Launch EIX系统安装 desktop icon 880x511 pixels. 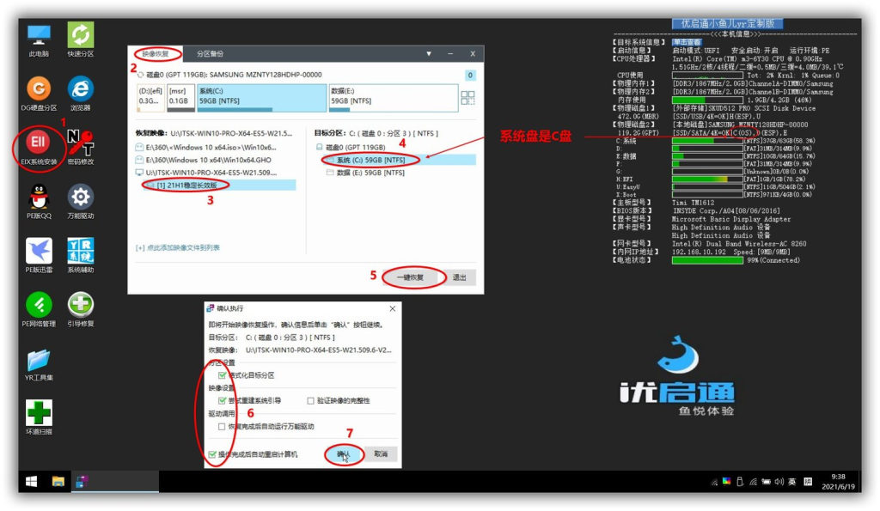(39, 148)
